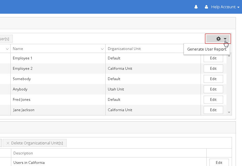Click Edit for Somebody
The width and height of the screenshot is (242, 166).
tap(213, 79)
